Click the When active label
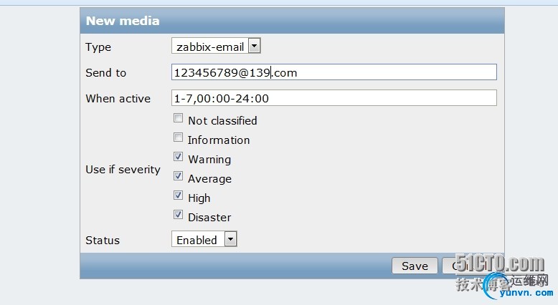Viewport: 558px width, 305px height. (118, 99)
